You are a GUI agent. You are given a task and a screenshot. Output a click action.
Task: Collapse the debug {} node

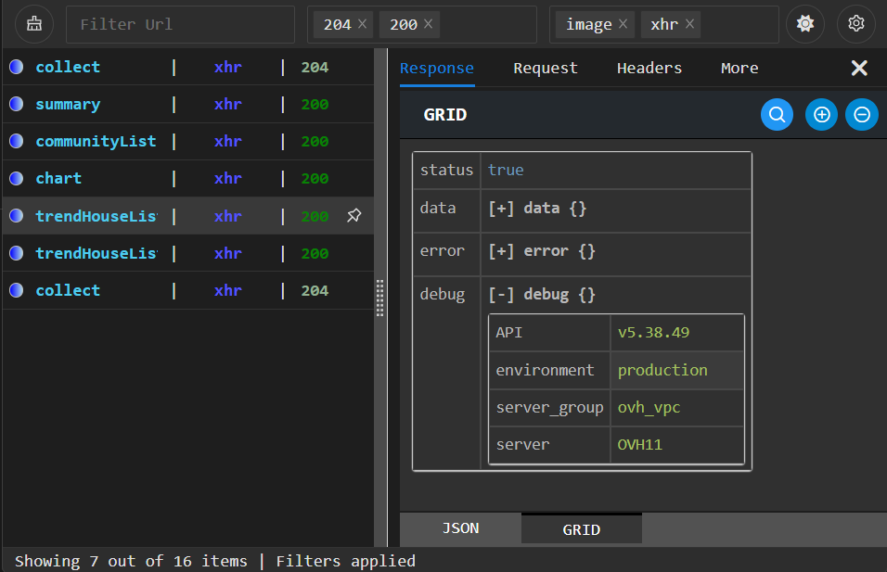501,295
